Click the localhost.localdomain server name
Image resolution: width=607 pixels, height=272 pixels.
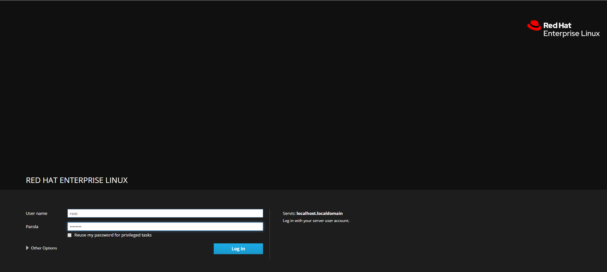319,213
